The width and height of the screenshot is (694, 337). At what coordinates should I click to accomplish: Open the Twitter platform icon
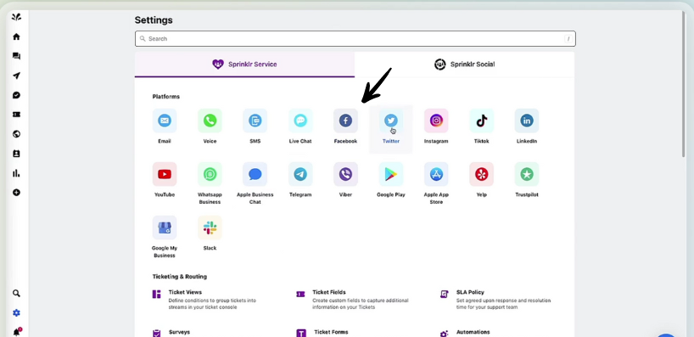(x=391, y=121)
